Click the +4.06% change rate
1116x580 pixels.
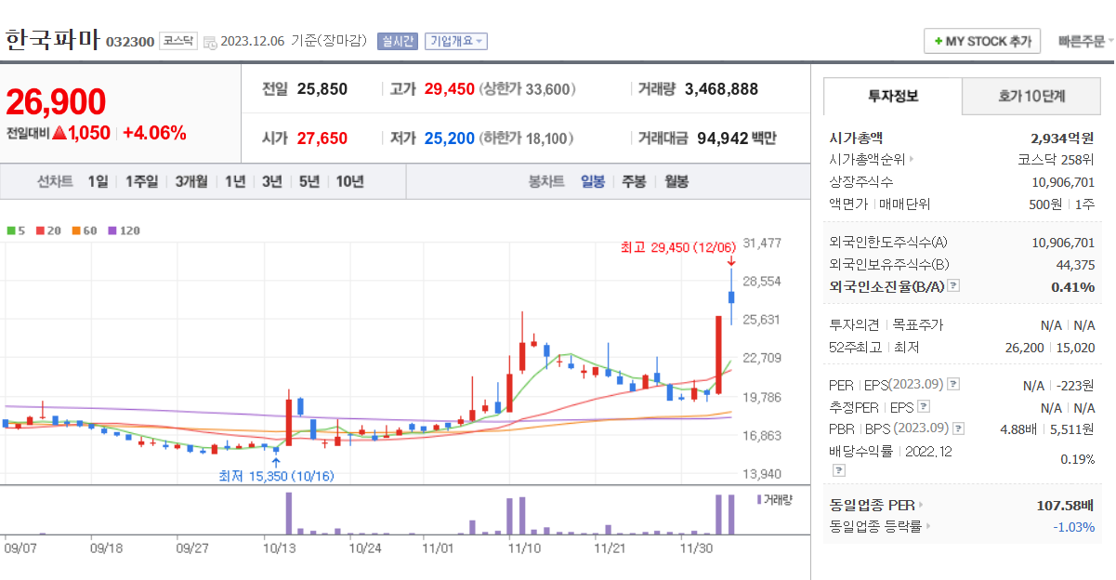[x=154, y=133]
